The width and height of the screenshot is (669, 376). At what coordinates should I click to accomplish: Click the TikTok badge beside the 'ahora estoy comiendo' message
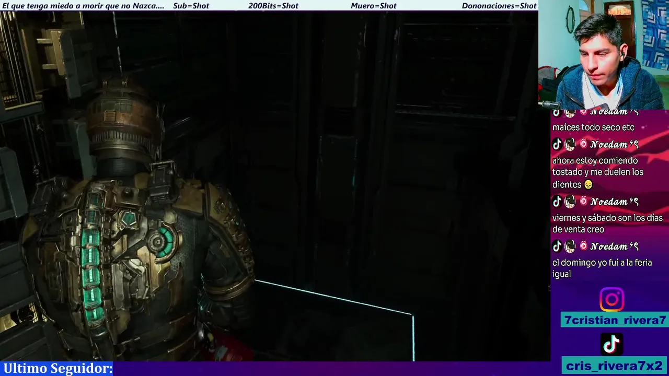pos(557,144)
